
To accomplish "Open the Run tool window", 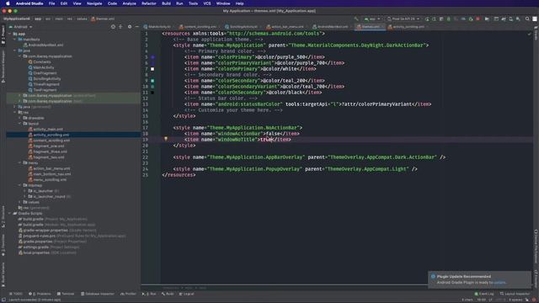I will (150, 294).
